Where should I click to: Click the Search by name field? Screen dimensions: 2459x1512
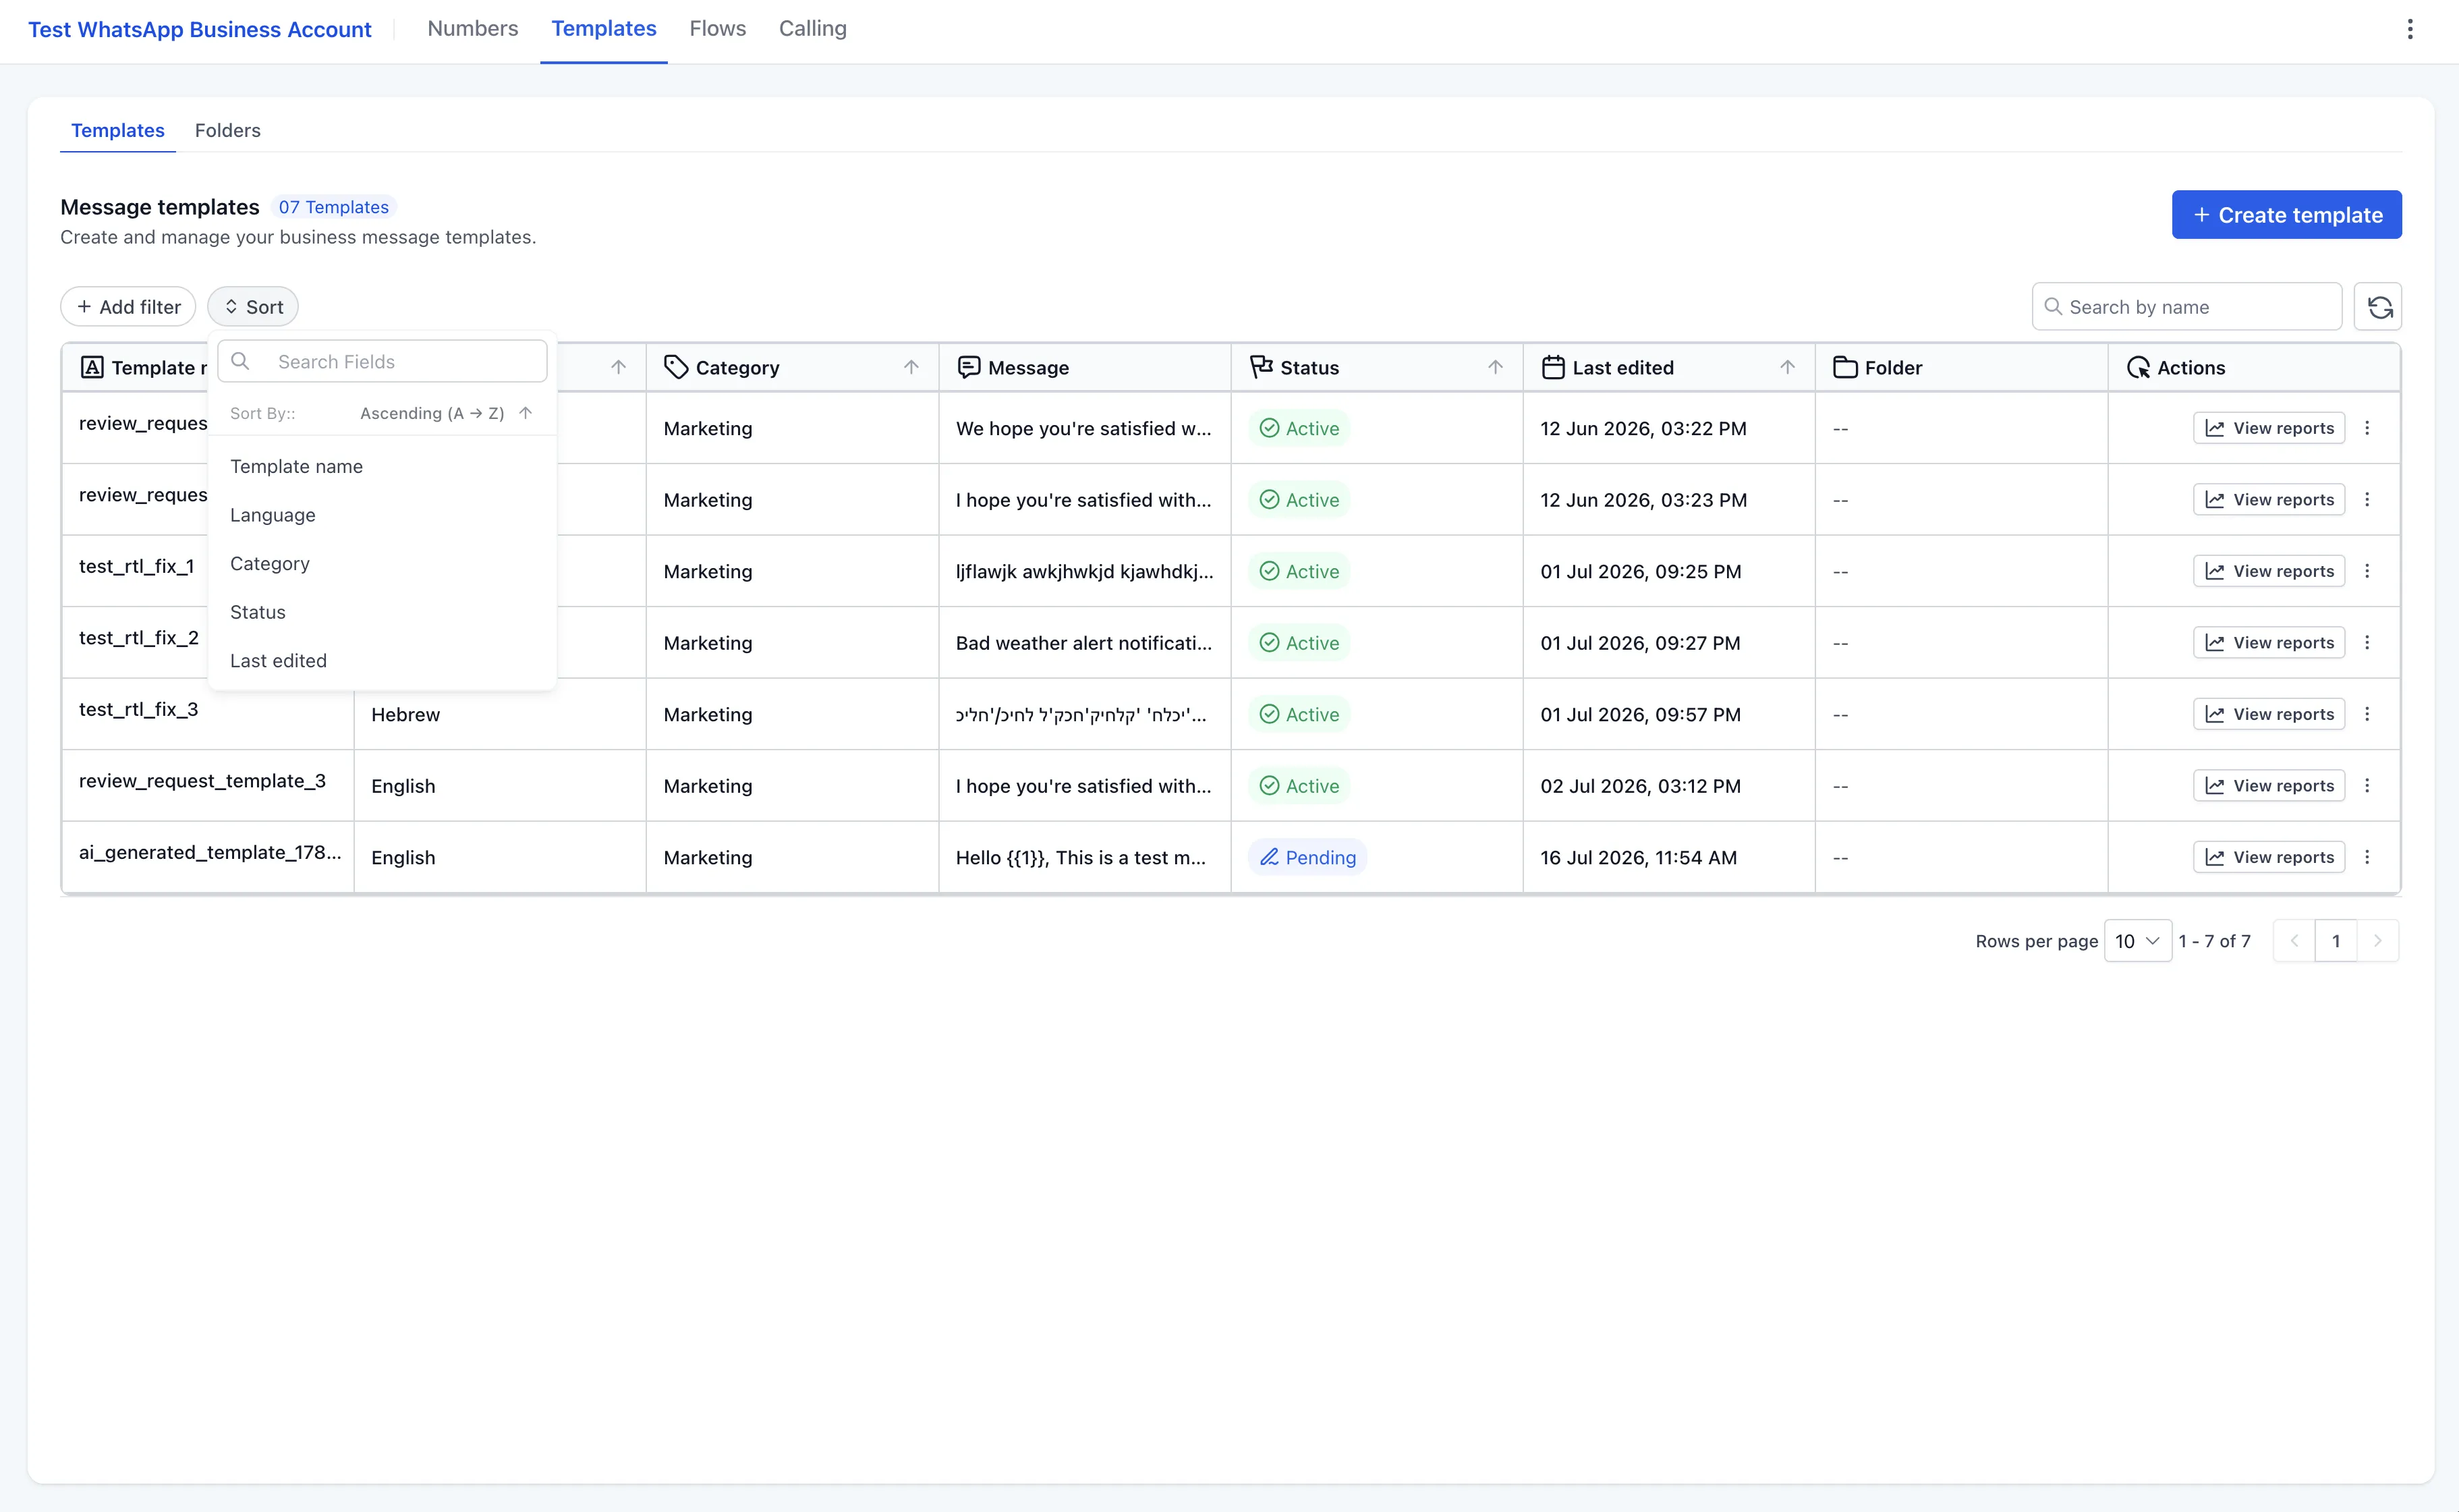(2187, 307)
